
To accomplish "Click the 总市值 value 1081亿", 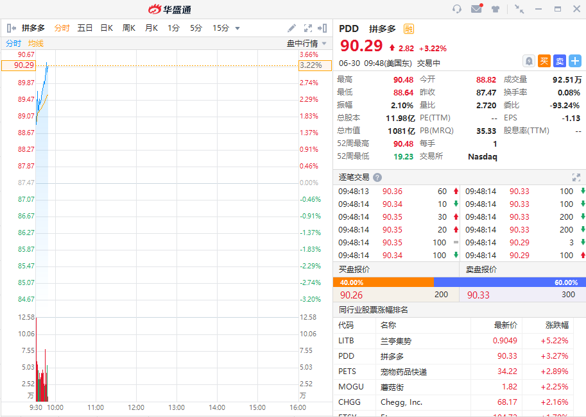I will coord(401,131).
